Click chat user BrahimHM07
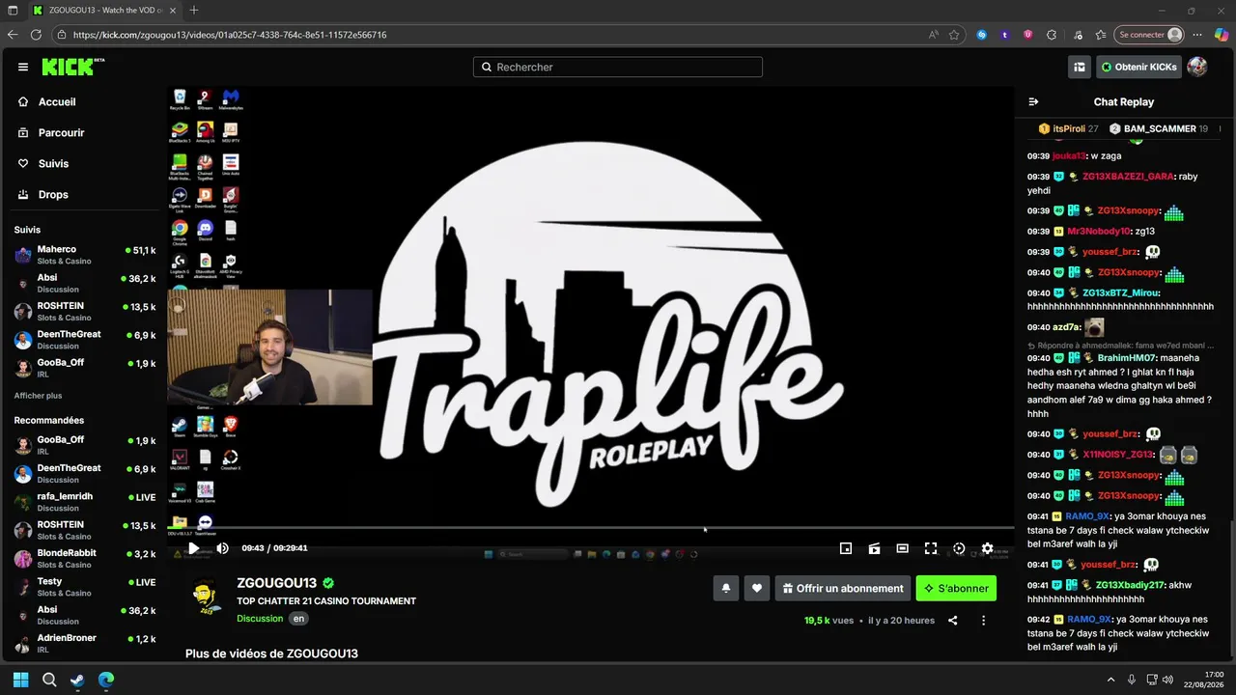This screenshot has height=695, width=1236. [1126, 358]
